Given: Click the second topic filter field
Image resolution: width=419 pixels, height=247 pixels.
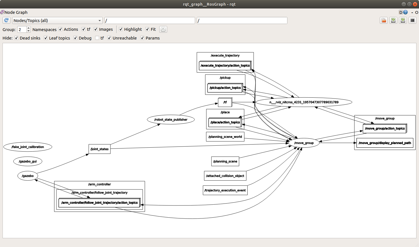Looking at the screenshot, I should [x=242, y=21].
